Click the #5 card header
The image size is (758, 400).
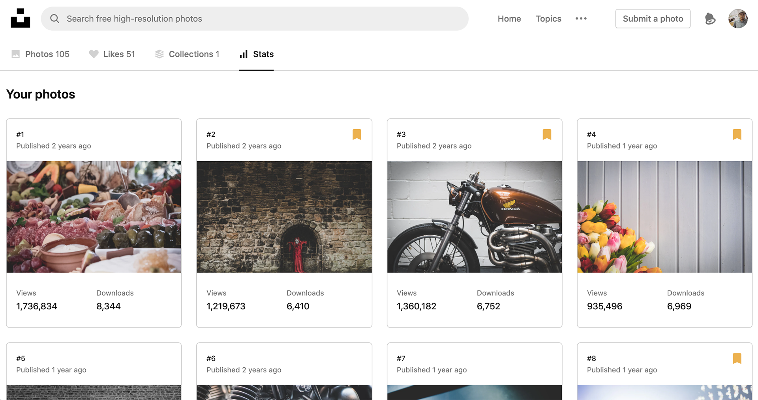94,364
